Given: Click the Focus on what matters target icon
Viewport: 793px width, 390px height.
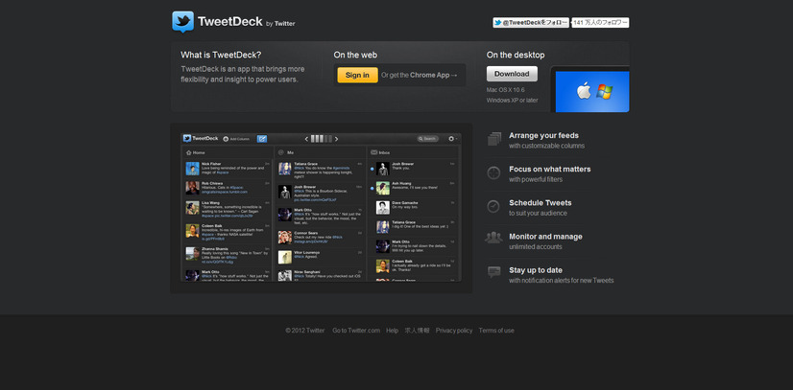Looking at the screenshot, I should click(493, 173).
